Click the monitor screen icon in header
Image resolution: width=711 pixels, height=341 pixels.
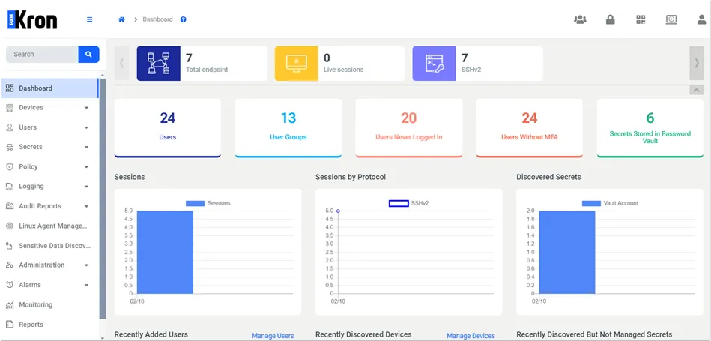click(671, 19)
